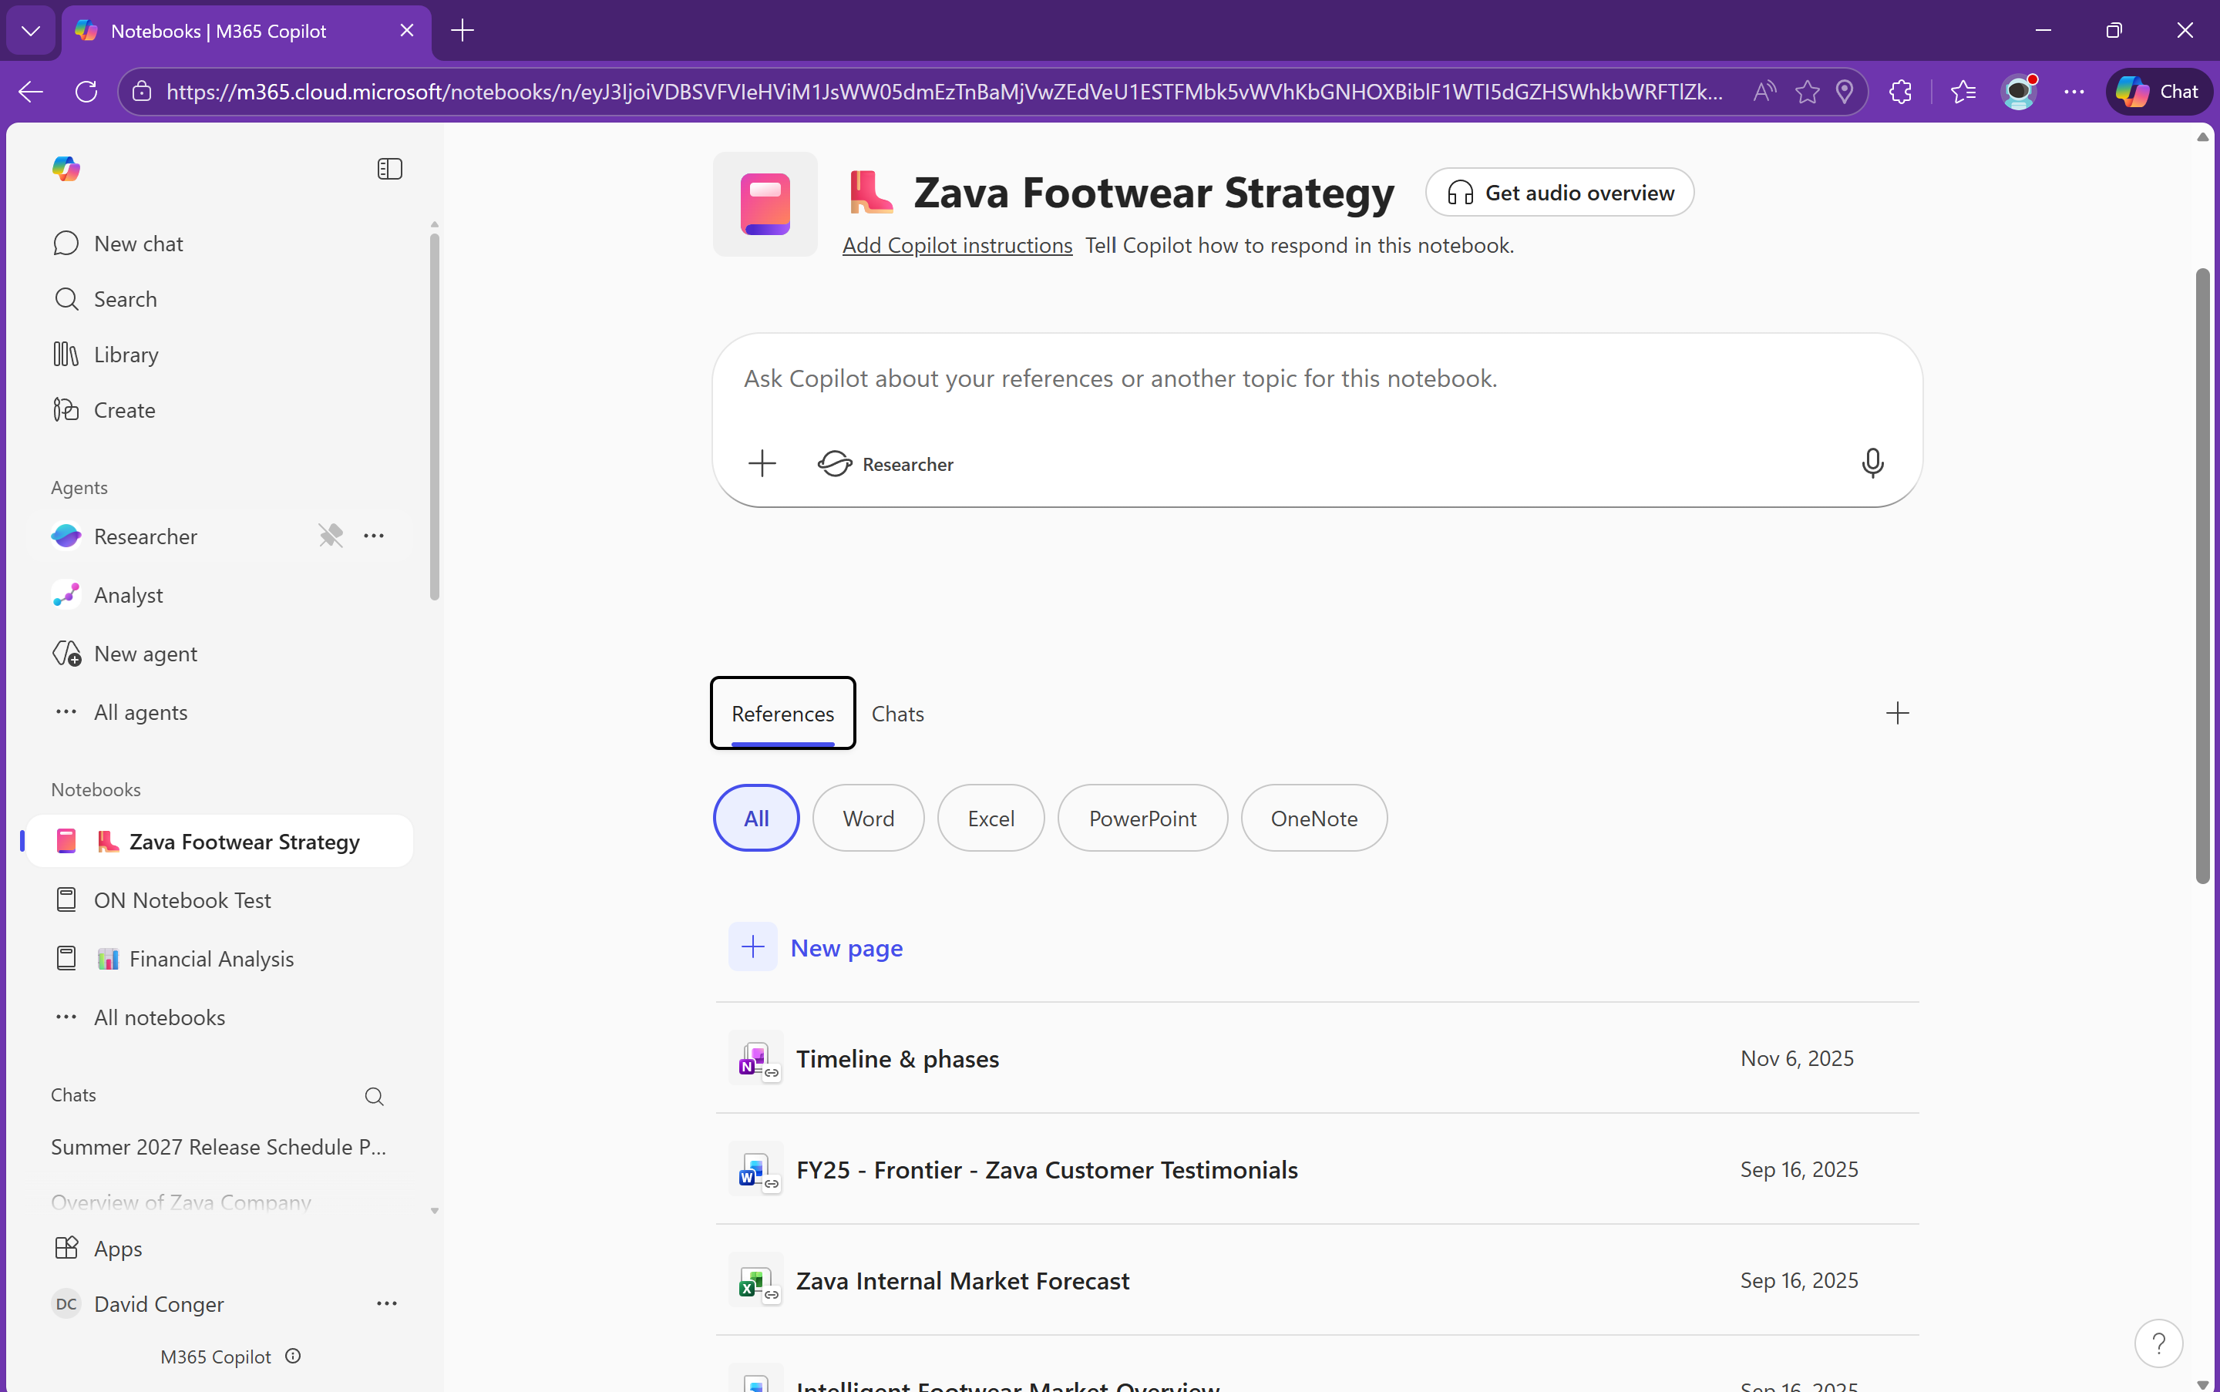Click the OneNote icon for Timeline & phases

[756, 1059]
